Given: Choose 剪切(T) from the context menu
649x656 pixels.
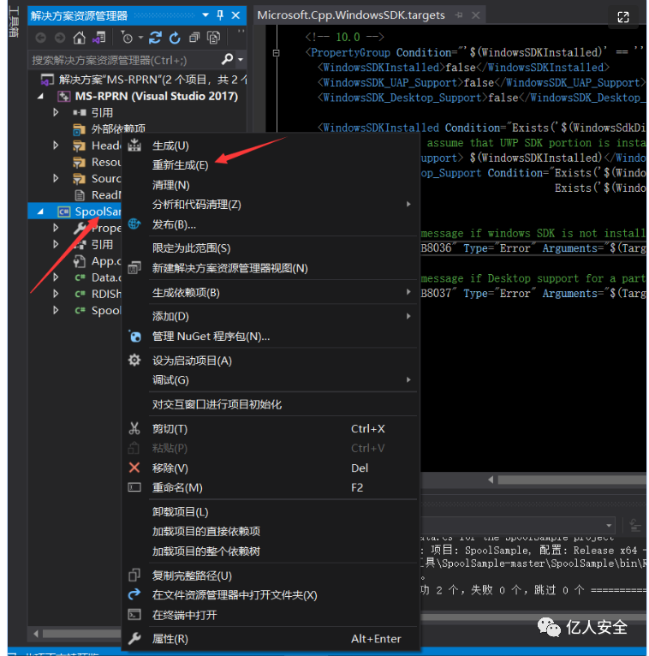Looking at the screenshot, I should (271, 429).
